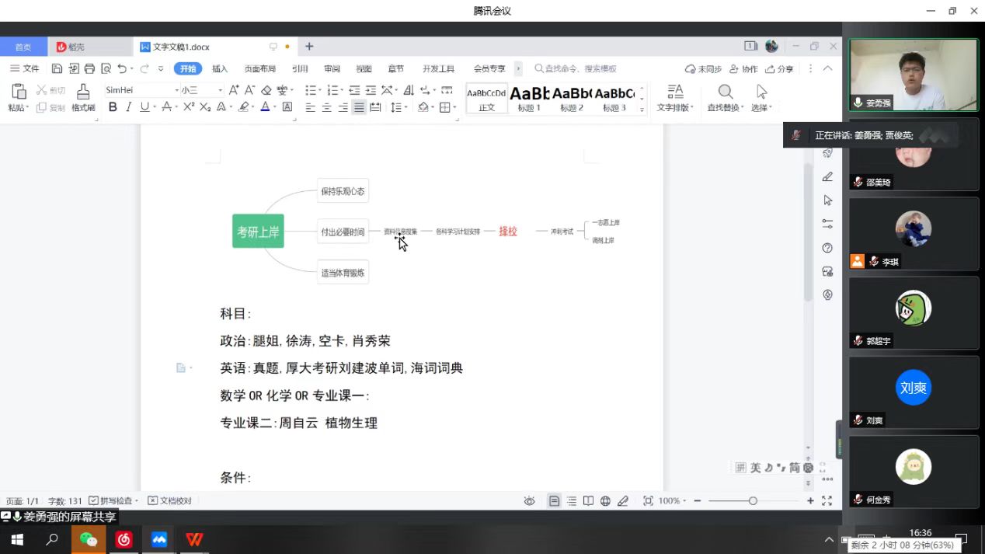Click the 文字排版 text layout button

coord(675,98)
